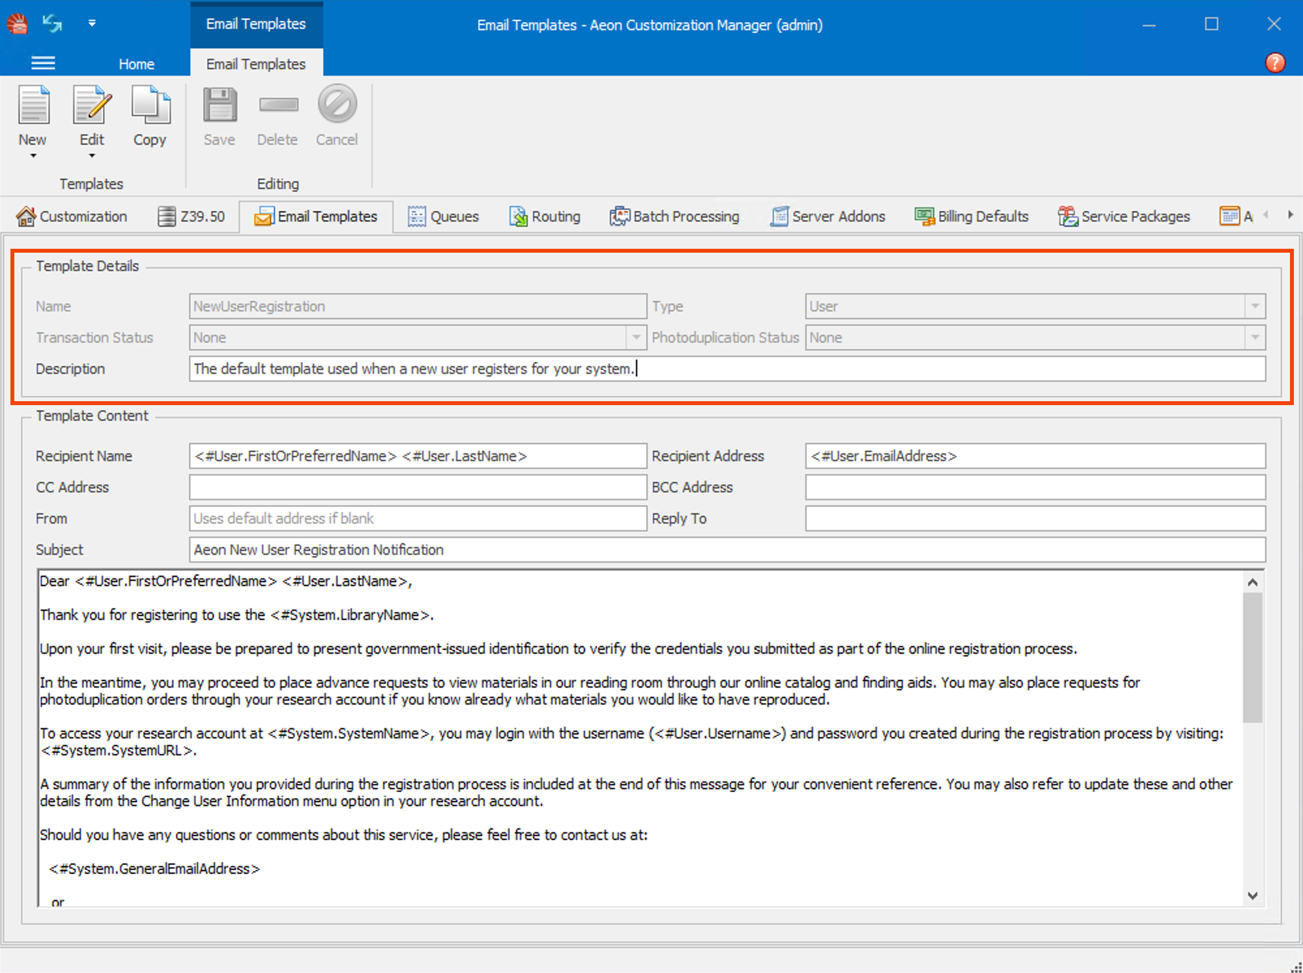
Task: Open the Transaction Status dropdown
Action: coord(637,337)
